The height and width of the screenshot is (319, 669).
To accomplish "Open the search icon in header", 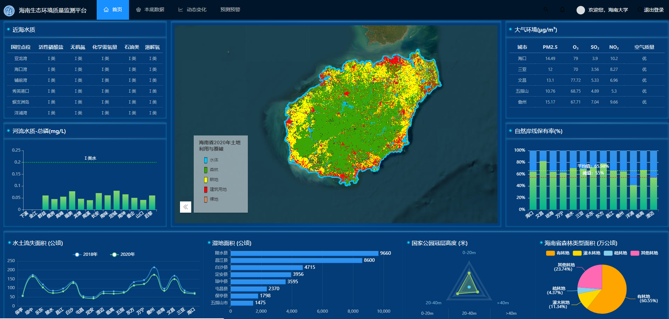I will tap(546, 10).
